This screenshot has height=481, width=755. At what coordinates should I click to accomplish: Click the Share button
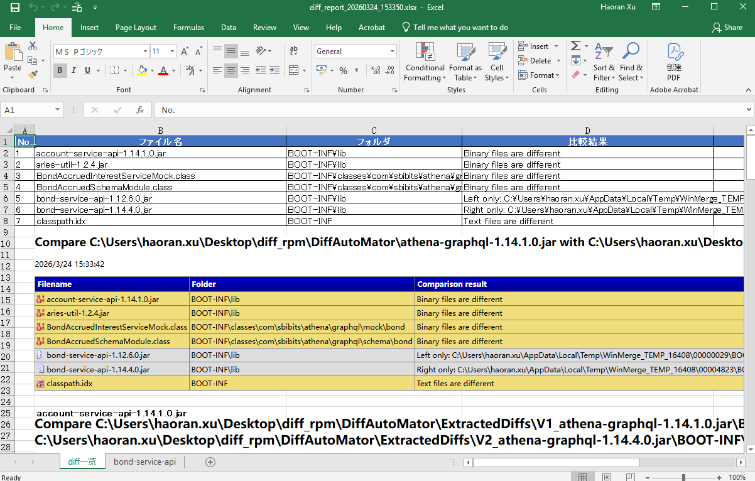point(727,28)
